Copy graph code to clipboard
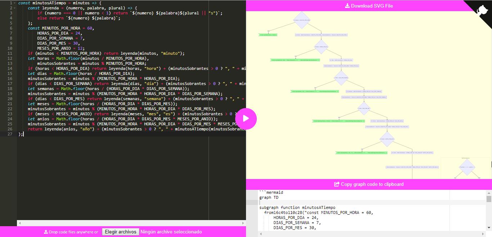 tap(369, 184)
